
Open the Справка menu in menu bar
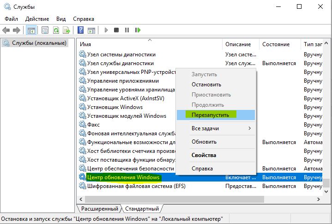(x=84, y=19)
